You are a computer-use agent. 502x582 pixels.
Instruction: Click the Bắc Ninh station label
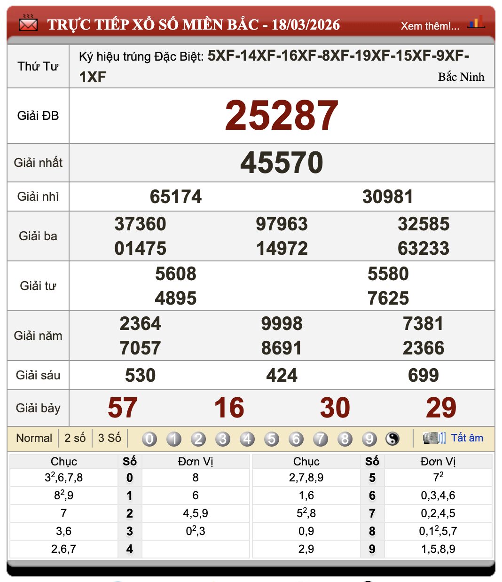coord(462,77)
